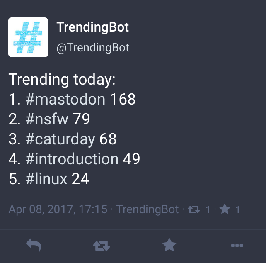This screenshot has height=263, width=266.
Task: Open the TrendingBot display name profile
Action: pos(93,28)
